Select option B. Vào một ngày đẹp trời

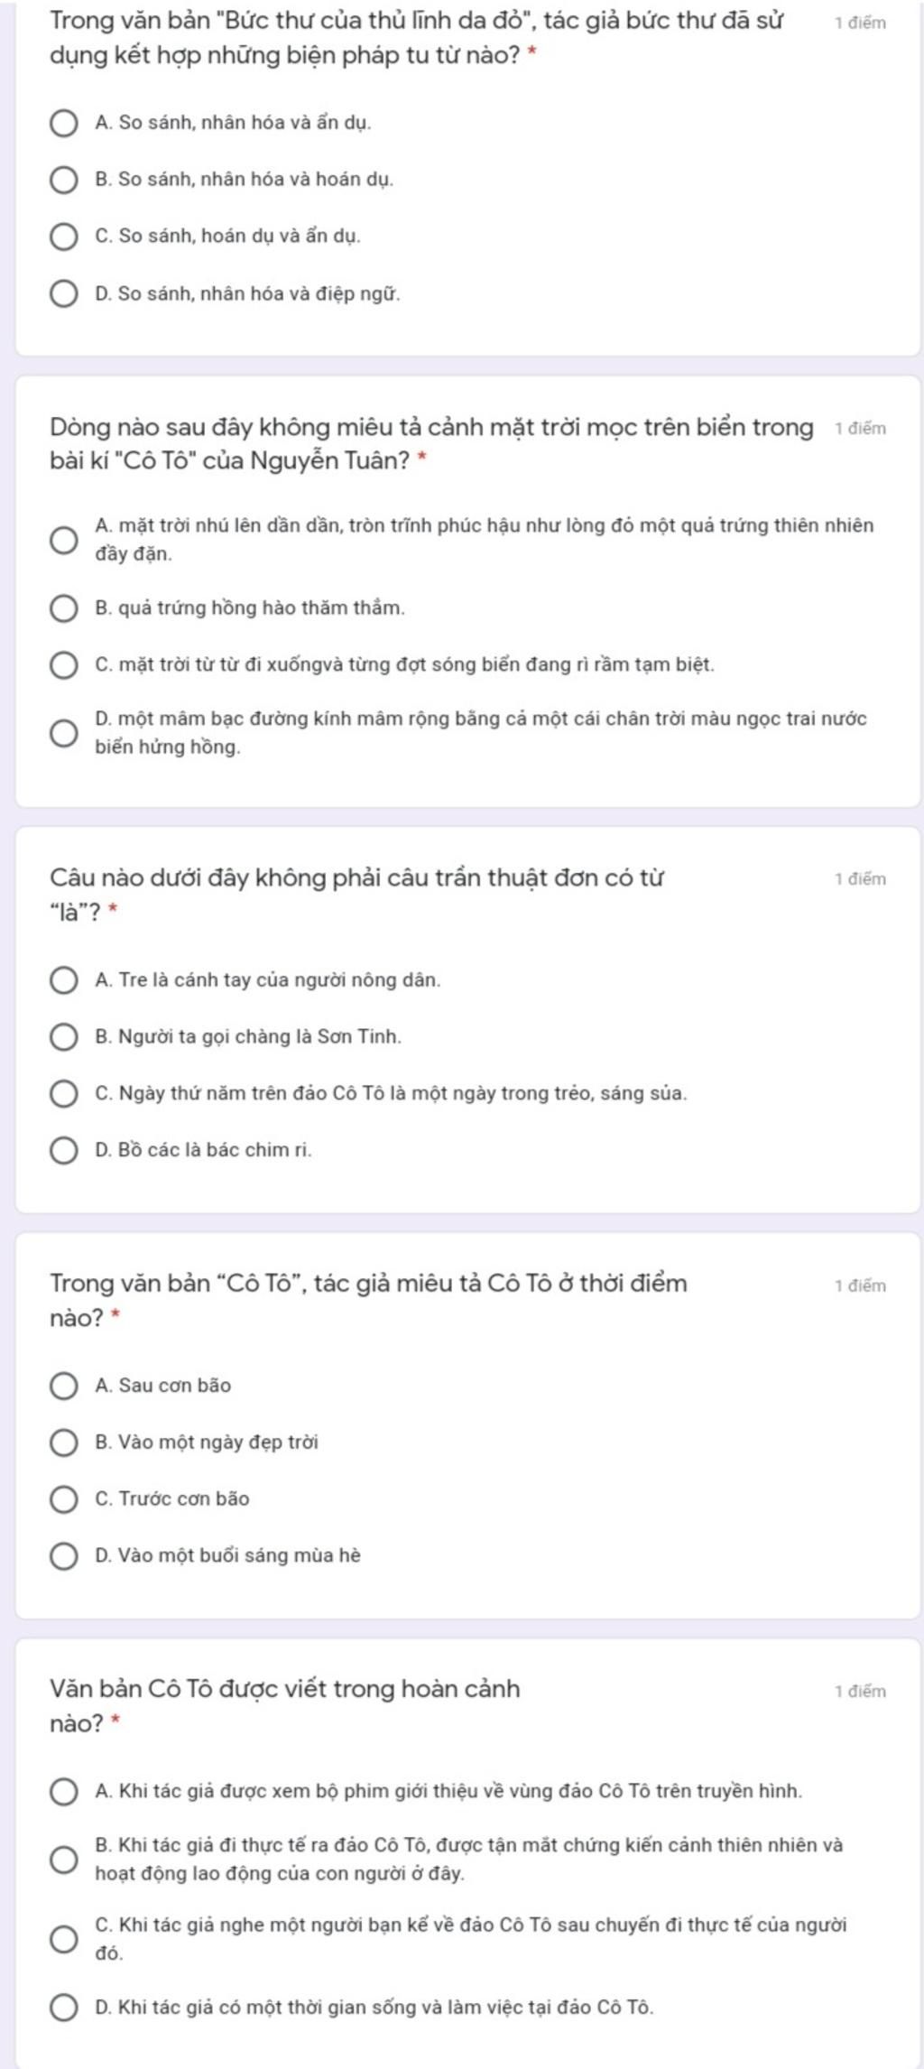(x=63, y=1443)
